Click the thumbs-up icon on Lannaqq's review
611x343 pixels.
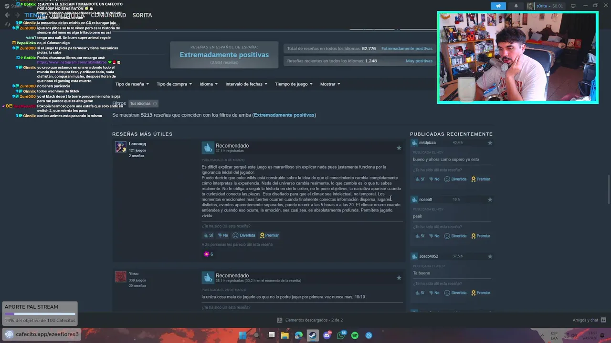point(208,147)
